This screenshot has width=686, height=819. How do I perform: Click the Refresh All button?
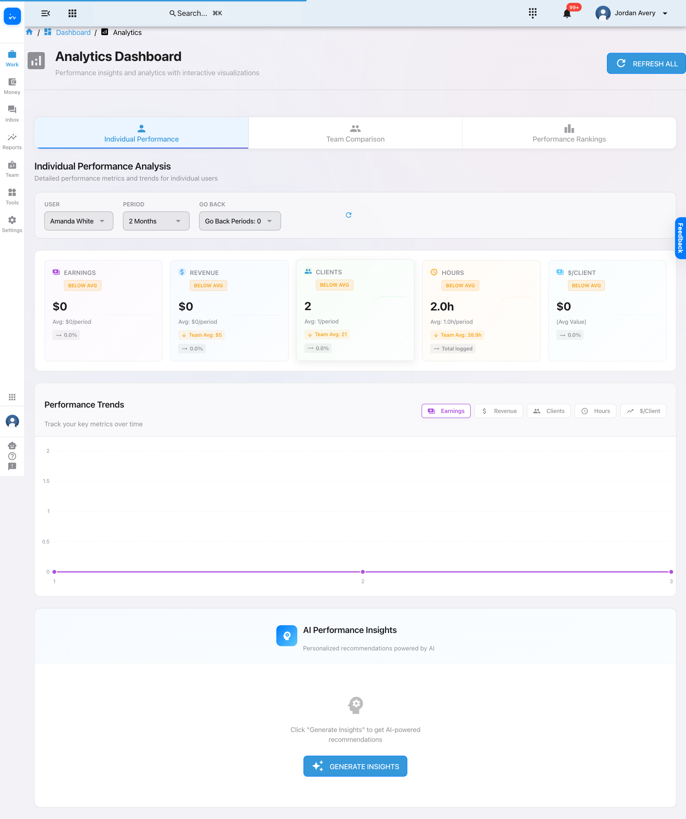646,63
